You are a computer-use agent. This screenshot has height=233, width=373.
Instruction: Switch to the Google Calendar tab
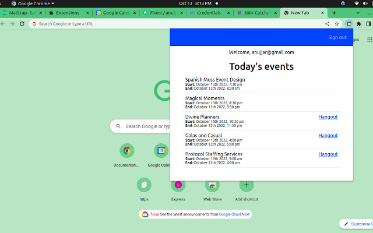pos(116,13)
